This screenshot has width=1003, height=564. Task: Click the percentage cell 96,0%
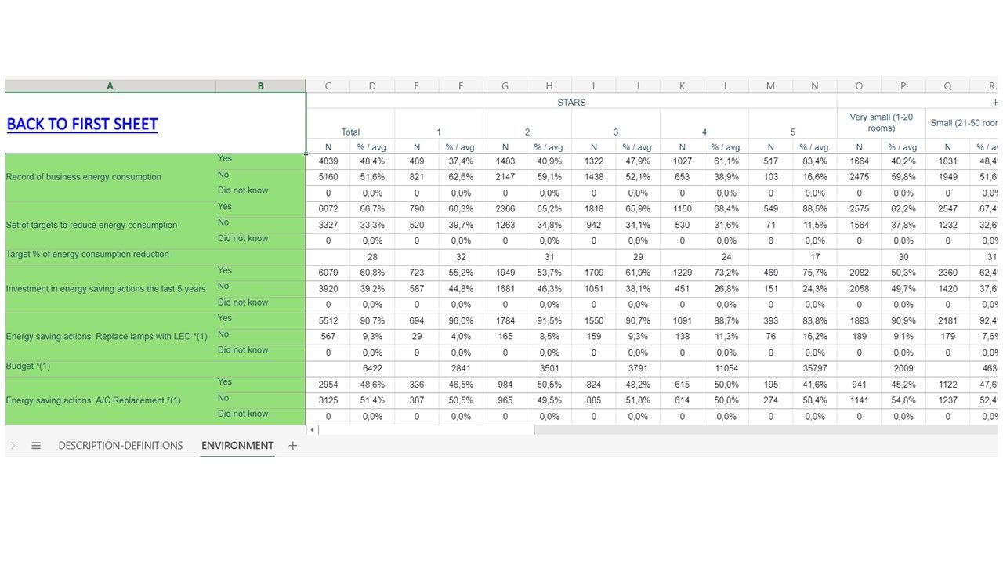click(461, 320)
